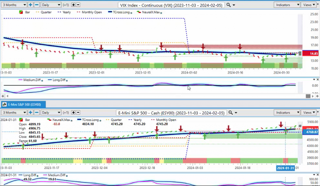The image size is (320, 186).
Task: Select the E-Mini S&P 500 (ESY00) tab
Action: pyautogui.click(x=23, y=105)
